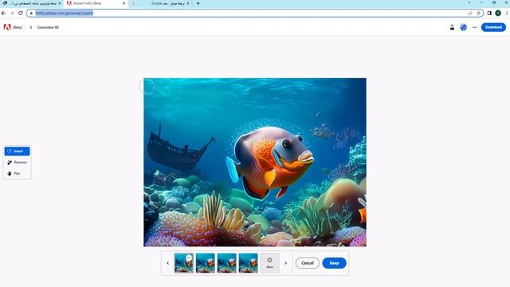Generate More variations
Viewport: 510px width, 287px height.
[269, 263]
